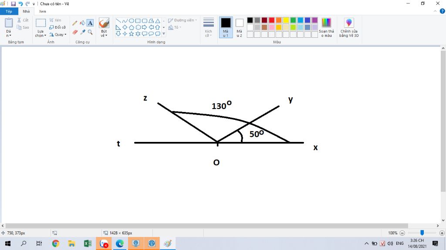Open Customize Quick Access Toolbar arrow
Viewport: 446px width, 250px height.
point(34,4)
